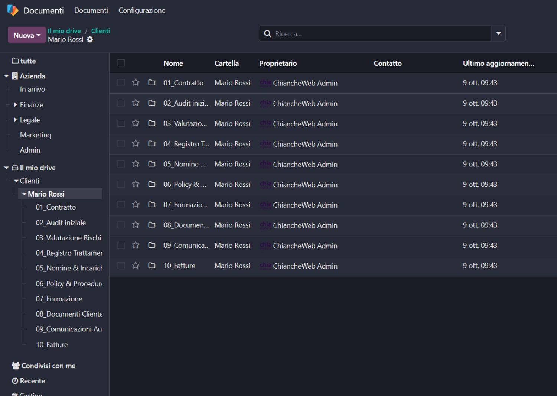Check the 07_Formazione row checkbox
Screen dimensions: 557x396
click(x=121, y=204)
